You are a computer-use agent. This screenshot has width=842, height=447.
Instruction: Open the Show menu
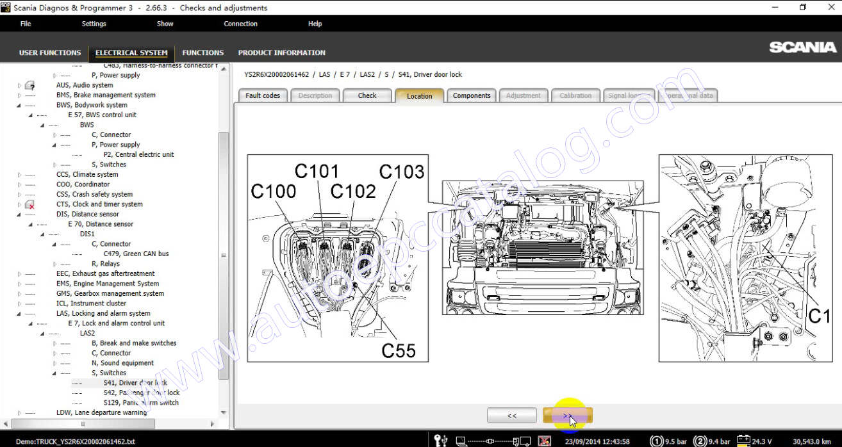pyautogui.click(x=165, y=24)
